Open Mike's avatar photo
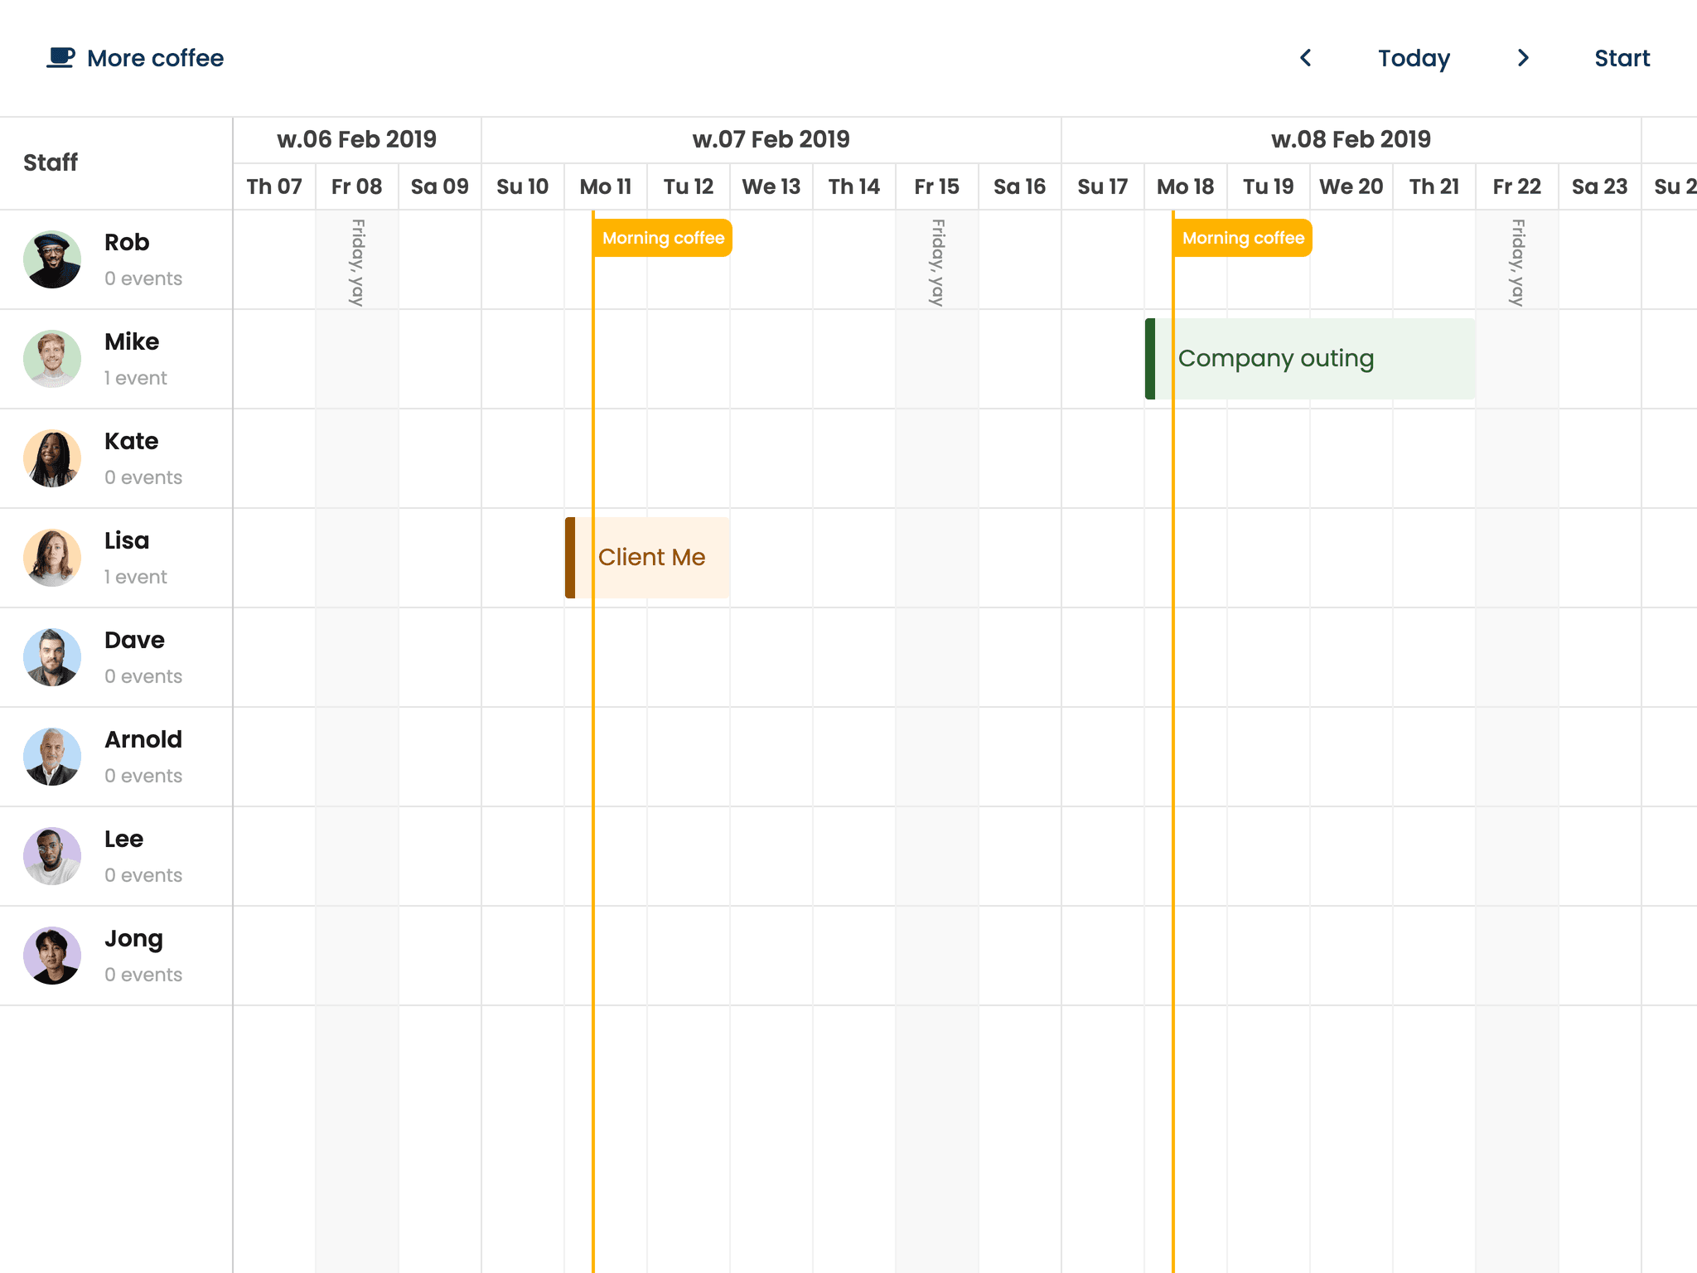The image size is (1697, 1273). pos(52,359)
